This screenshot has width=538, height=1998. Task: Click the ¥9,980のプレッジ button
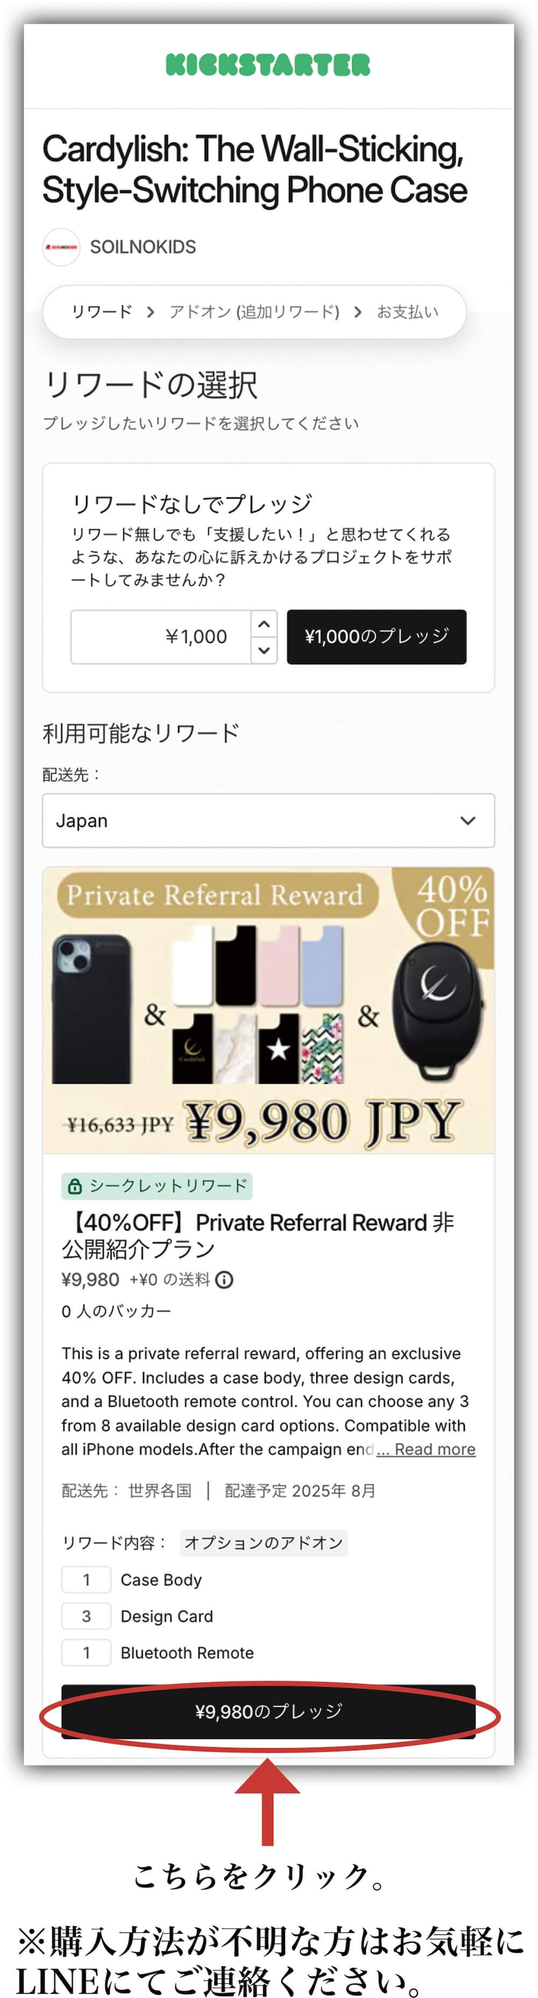pyautogui.click(x=268, y=1710)
